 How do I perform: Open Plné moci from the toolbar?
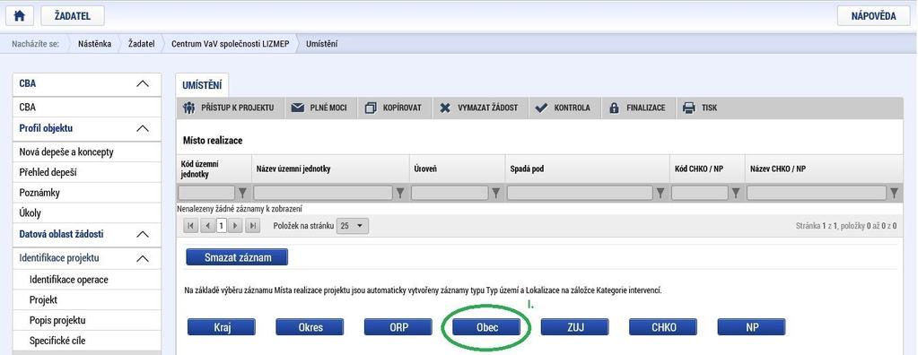click(x=319, y=108)
